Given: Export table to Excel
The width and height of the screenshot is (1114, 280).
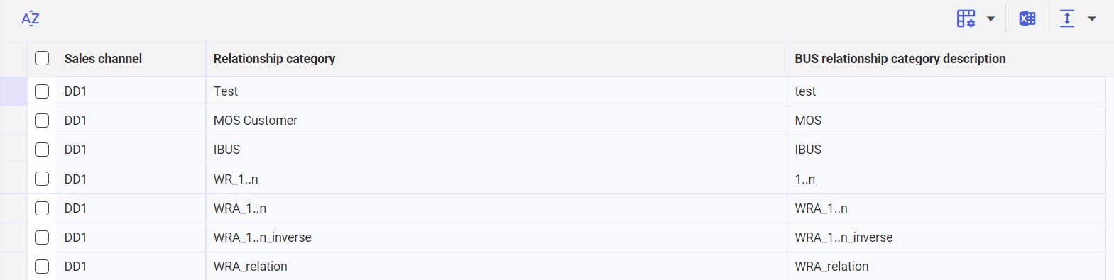Looking at the screenshot, I should point(1027,18).
